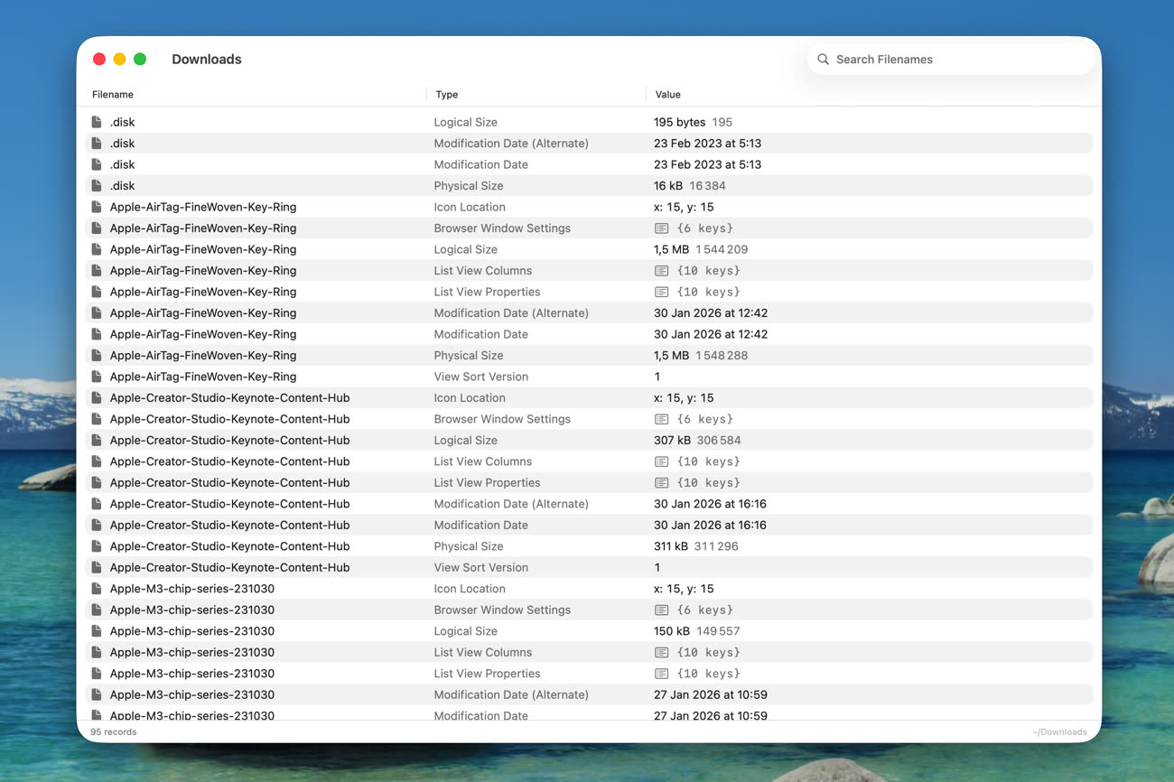Click the Value column header
The image size is (1174, 782).
coord(667,95)
